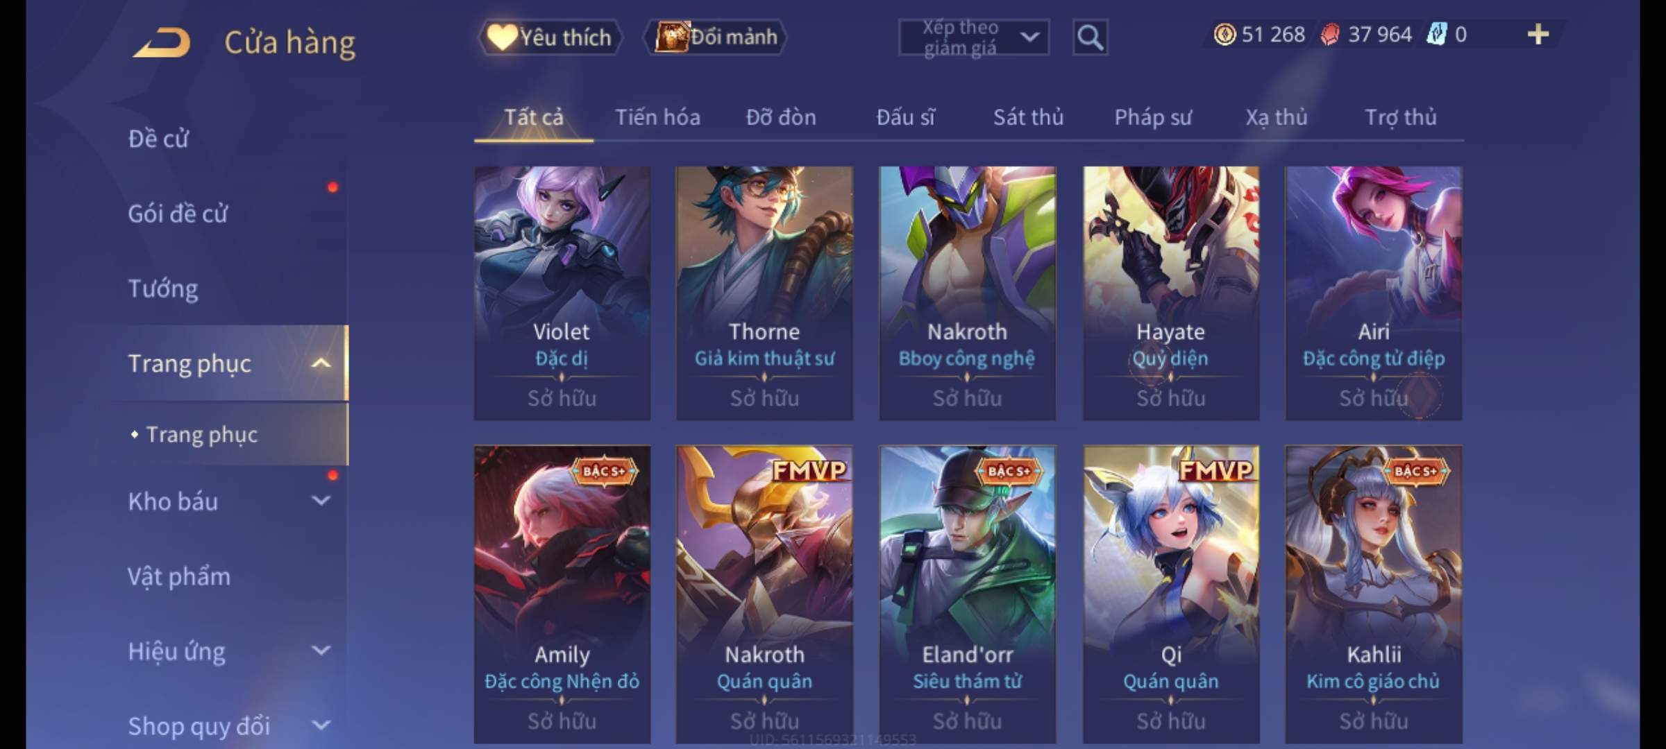Collapse the Trang phục sidebar section
The width and height of the screenshot is (1666, 749).
(x=321, y=363)
